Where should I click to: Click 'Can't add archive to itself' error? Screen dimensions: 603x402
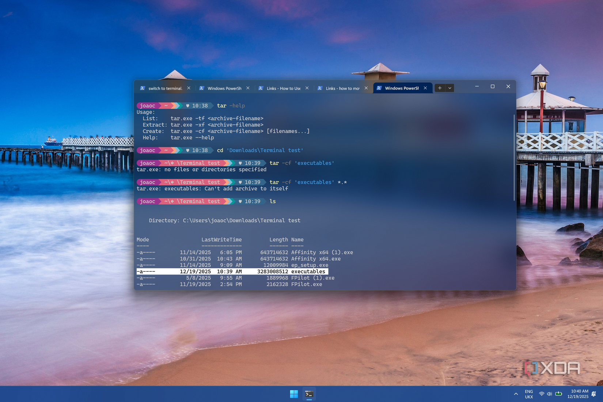click(246, 189)
